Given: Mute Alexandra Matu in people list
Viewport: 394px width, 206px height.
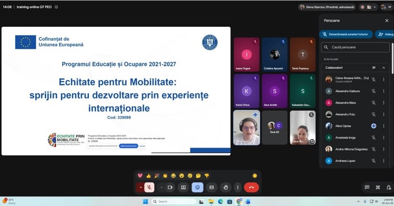Looking at the screenshot, I should tap(374, 103).
